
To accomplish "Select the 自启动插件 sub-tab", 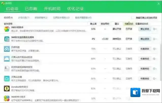I will (x=41, y=18).
